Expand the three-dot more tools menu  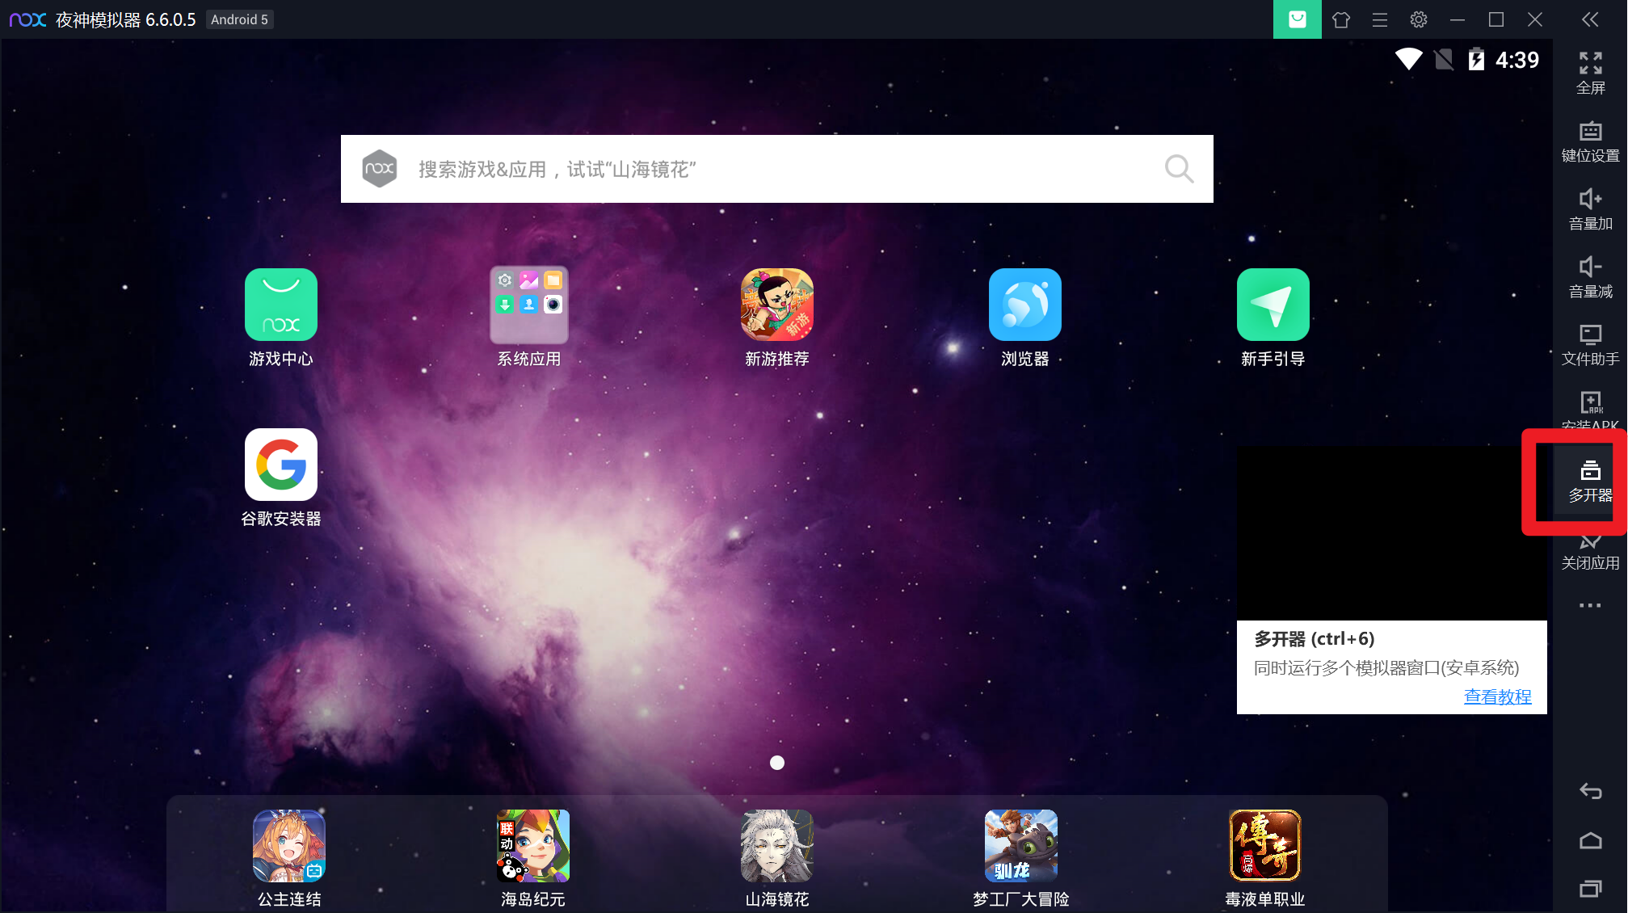click(x=1590, y=605)
